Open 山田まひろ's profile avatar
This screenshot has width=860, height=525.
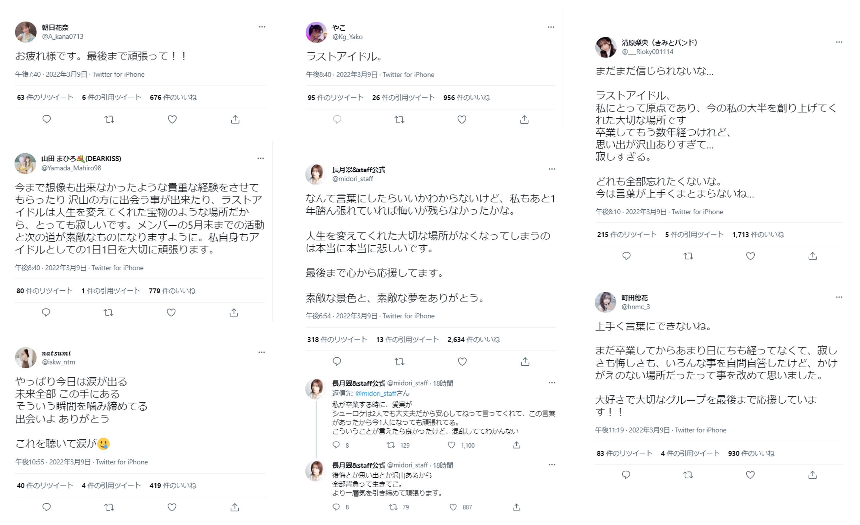[x=25, y=163]
